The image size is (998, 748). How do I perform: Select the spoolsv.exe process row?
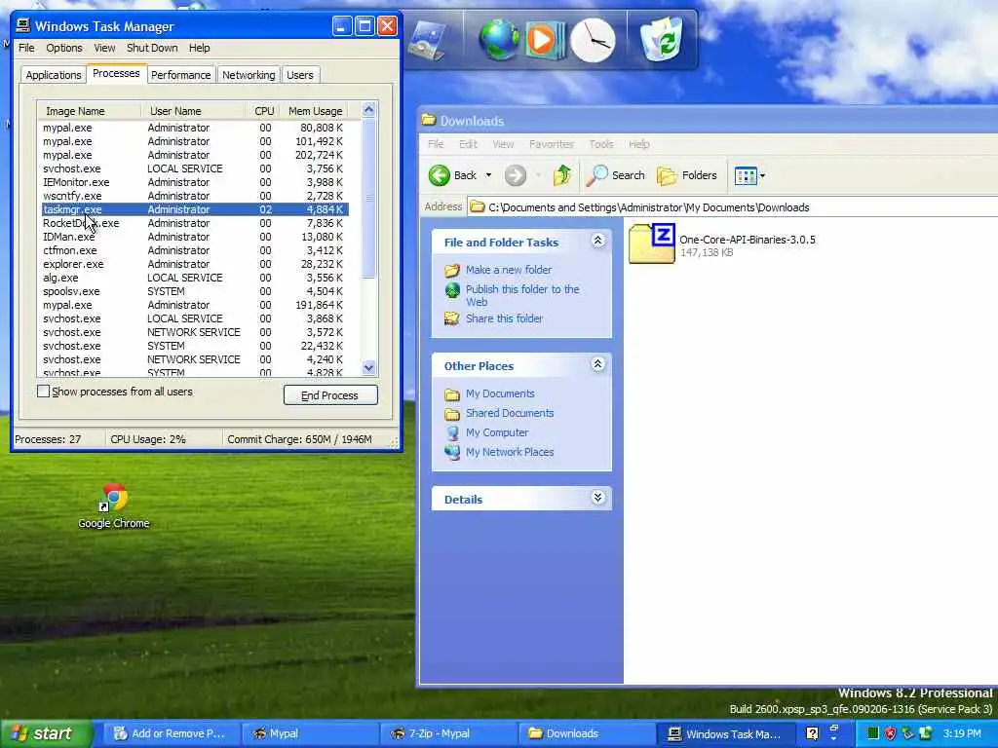click(x=194, y=291)
